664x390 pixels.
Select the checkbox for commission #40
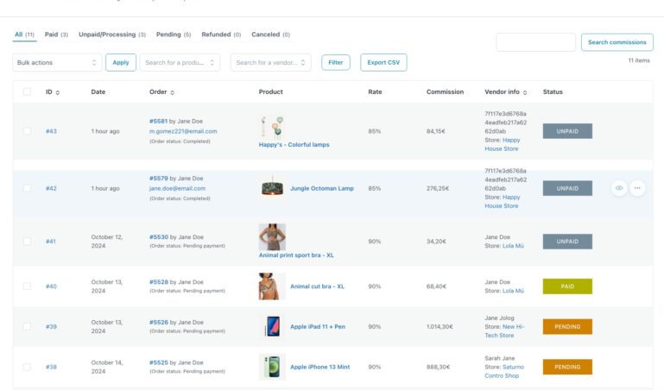pyautogui.click(x=28, y=286)
